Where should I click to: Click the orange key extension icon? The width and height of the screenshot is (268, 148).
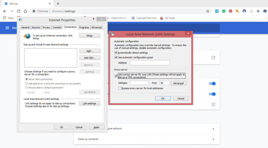237,11
